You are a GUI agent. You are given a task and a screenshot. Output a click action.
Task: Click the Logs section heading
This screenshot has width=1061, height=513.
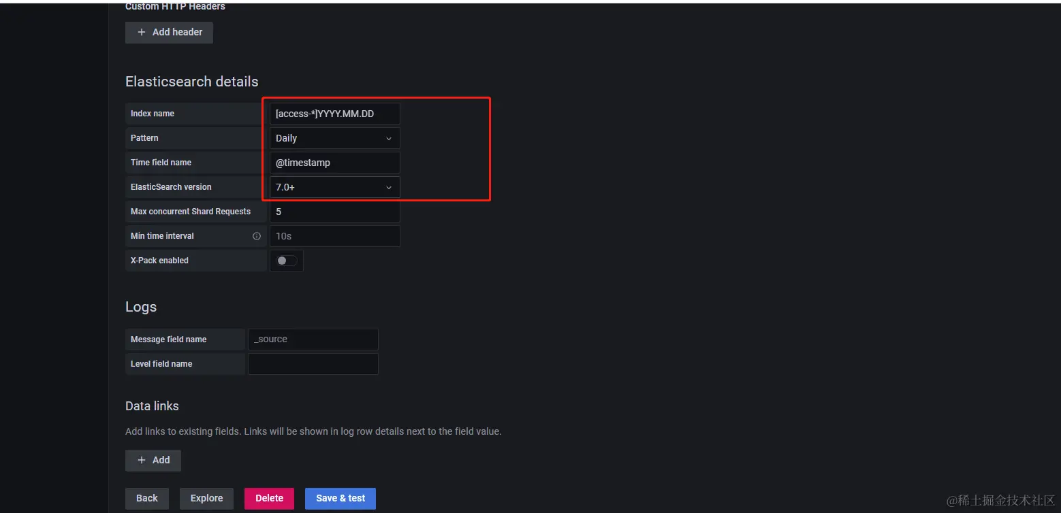point(141,307)
